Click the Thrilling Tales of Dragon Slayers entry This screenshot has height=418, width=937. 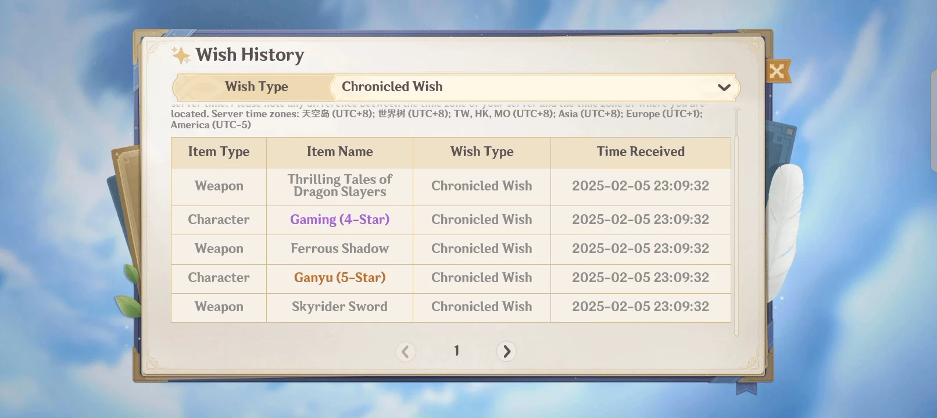[339, 185]
